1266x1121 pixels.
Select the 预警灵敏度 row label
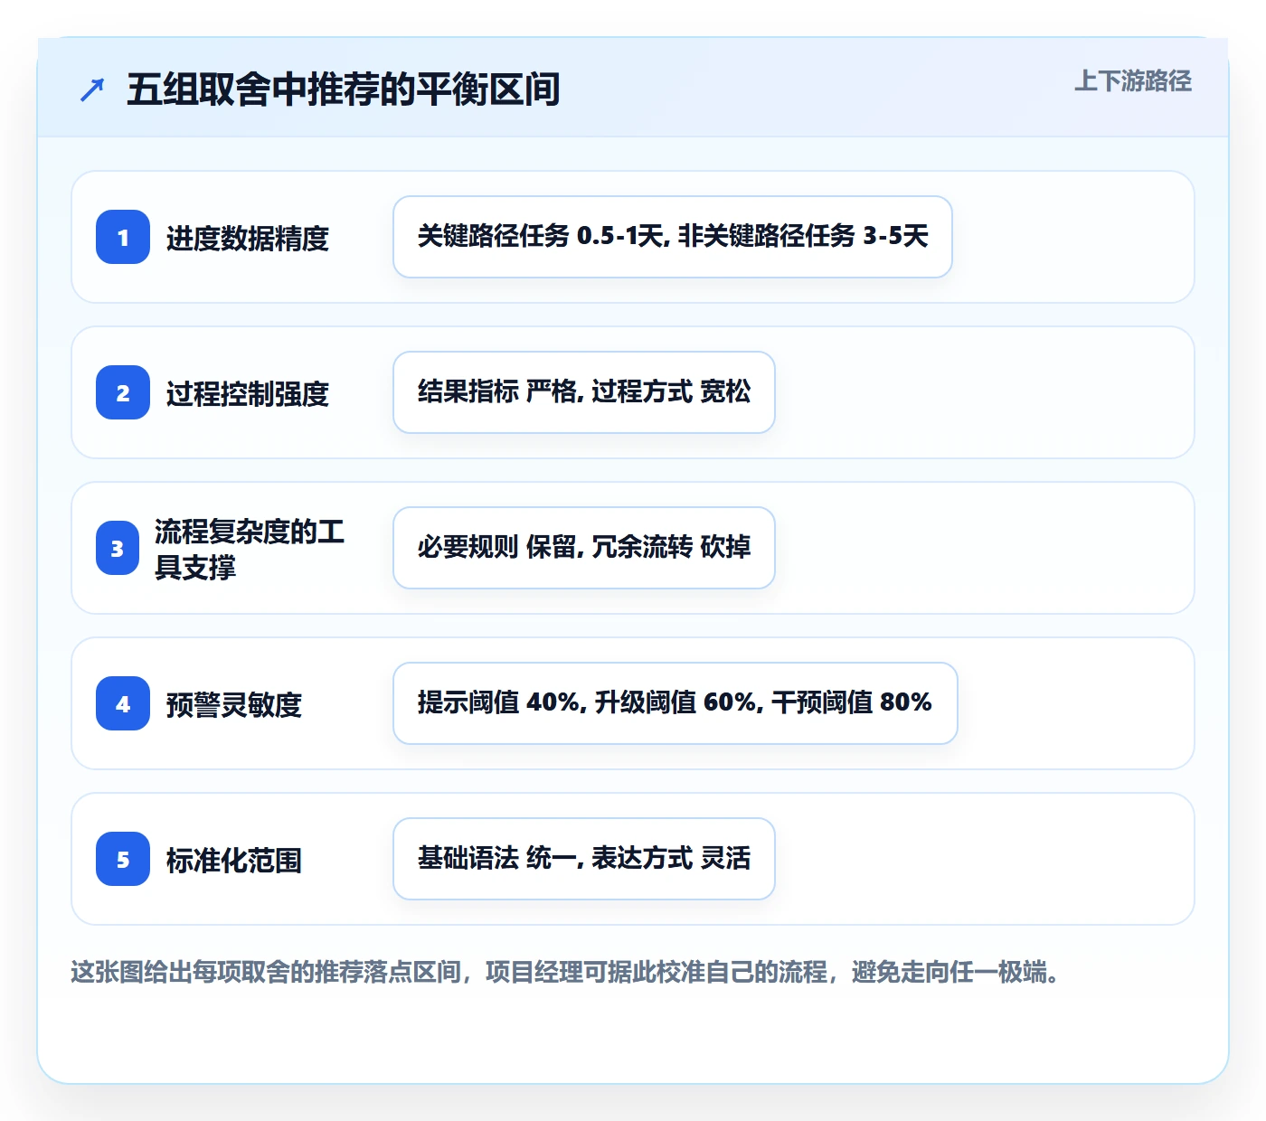coord(234,704)
